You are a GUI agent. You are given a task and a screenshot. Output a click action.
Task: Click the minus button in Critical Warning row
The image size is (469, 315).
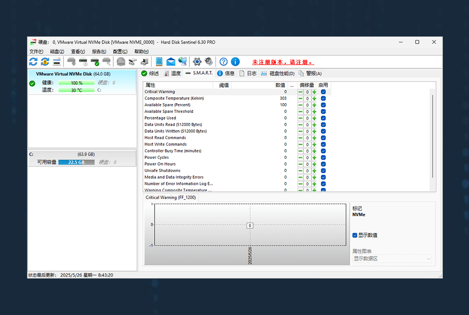point(300,92)
